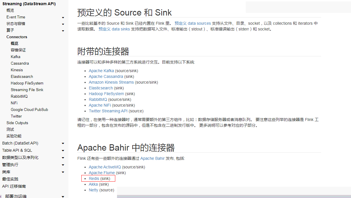
Task: Expand the Table API & SQL arrow
Action: 63,151
